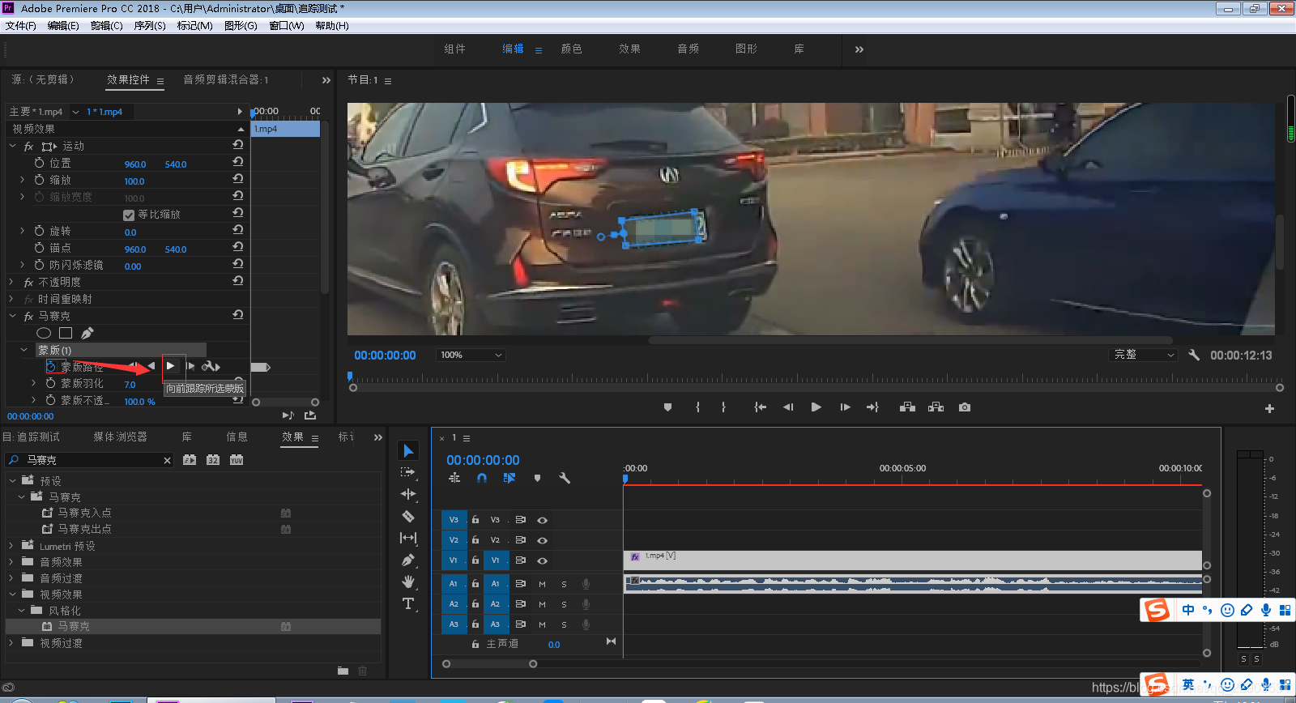Toggle the Uniform Scale (等比缩放) checkbox
Screen dimensions: 1296x703
coord(128,215)
